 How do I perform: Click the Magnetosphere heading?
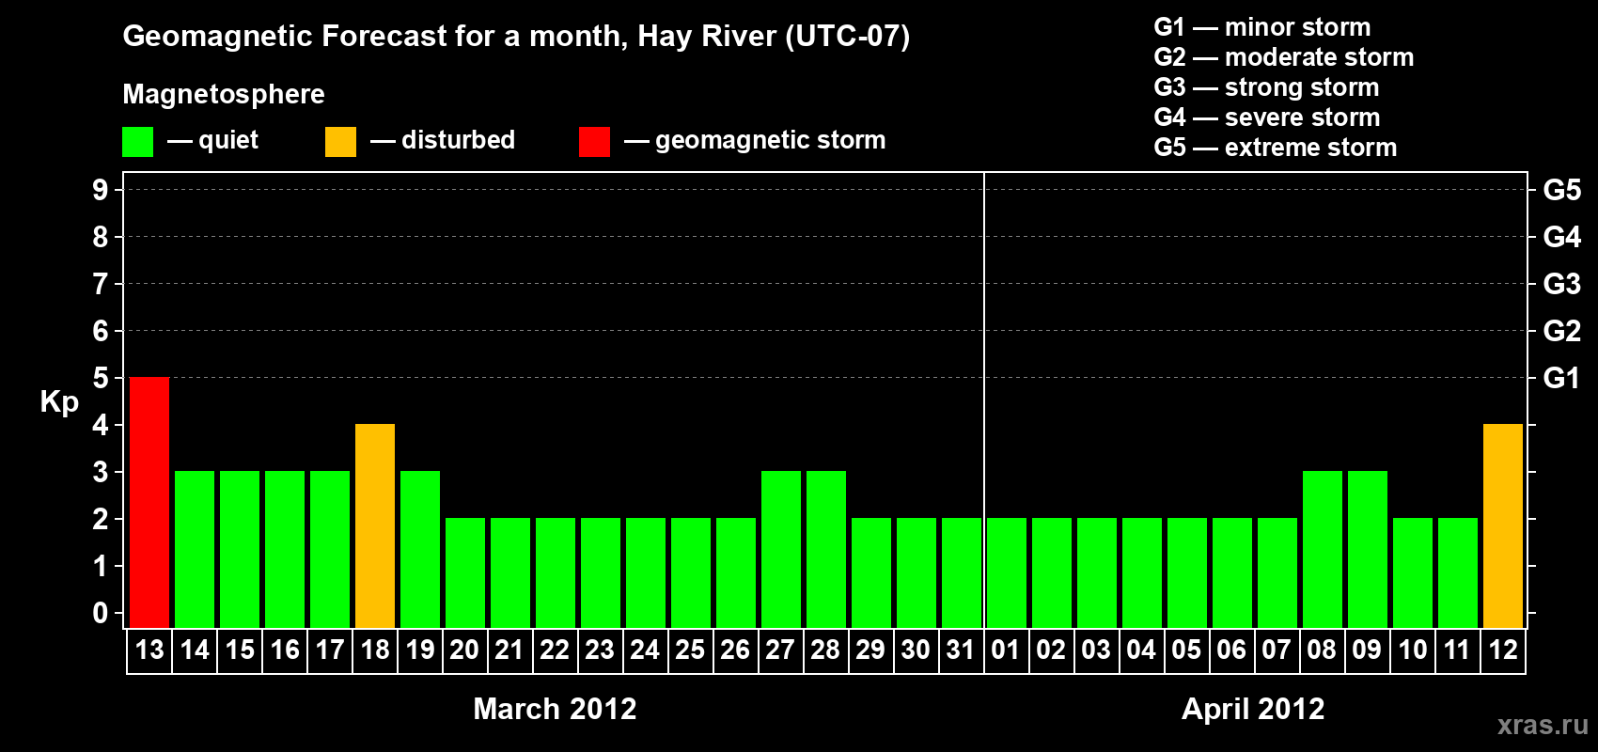(224, 94)
